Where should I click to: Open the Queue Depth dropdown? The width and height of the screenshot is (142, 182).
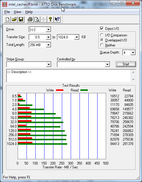[x=133, y=53]
